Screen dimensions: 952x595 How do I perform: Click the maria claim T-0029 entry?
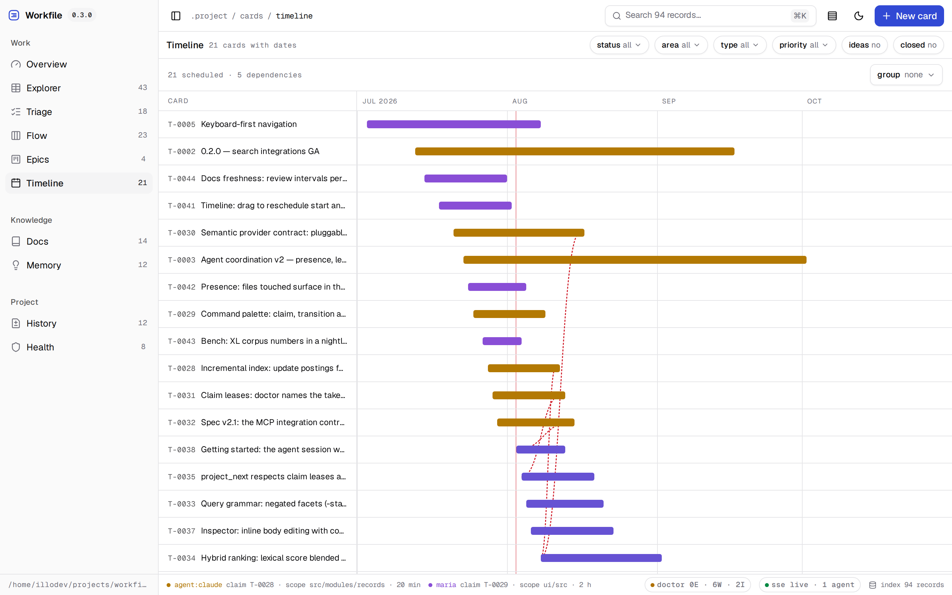point(509,585)
